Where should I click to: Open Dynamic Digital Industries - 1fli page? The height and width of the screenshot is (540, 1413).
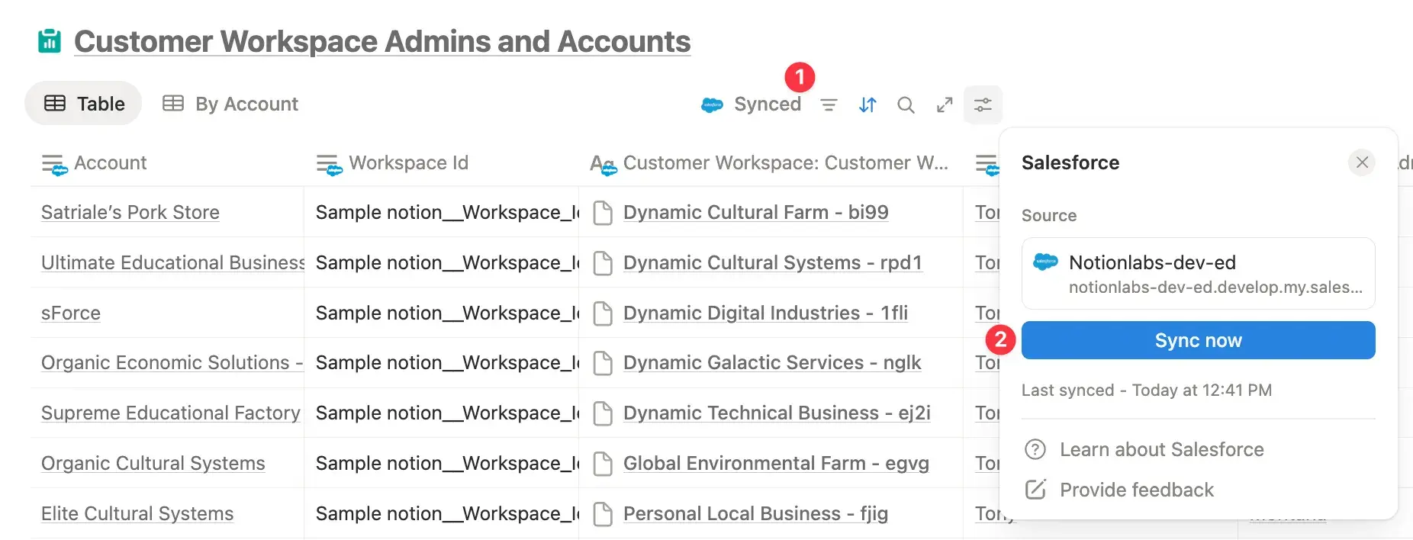(x=765, y=313)
